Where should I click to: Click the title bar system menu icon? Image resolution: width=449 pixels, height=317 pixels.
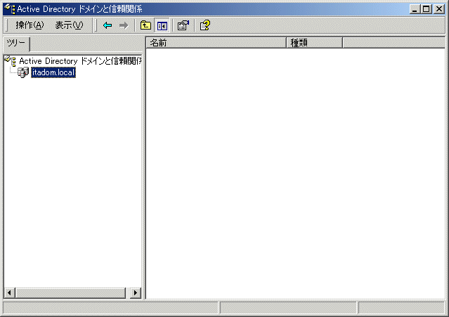click(x=10, y=9)
